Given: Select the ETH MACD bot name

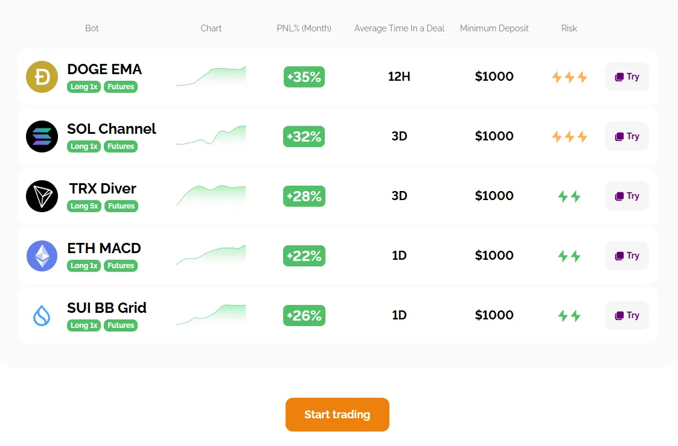Looking at the screenshot, I should tap(104, 248).
